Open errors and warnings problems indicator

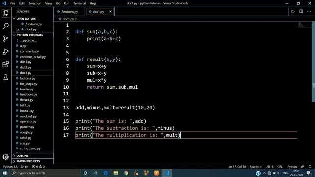38,167
